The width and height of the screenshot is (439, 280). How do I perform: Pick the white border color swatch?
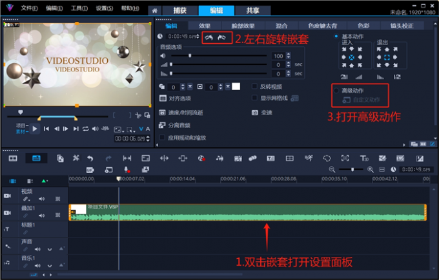tap(236, 86)
